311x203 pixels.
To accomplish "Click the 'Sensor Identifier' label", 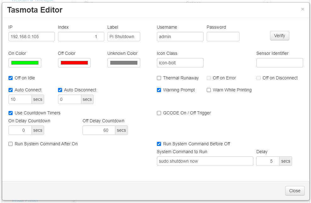I will (272, 53).
